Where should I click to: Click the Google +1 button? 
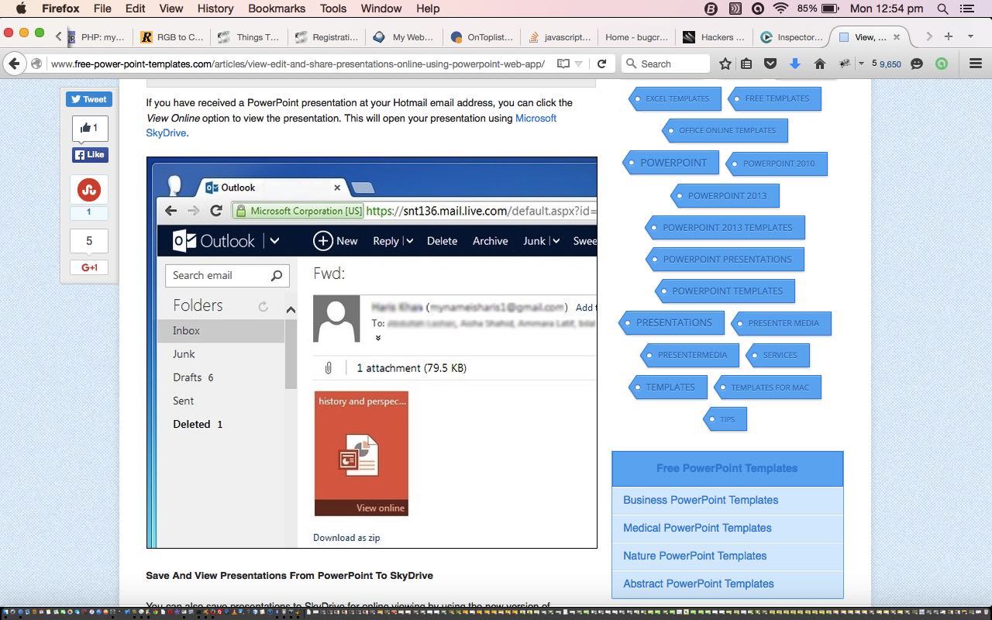89,267
